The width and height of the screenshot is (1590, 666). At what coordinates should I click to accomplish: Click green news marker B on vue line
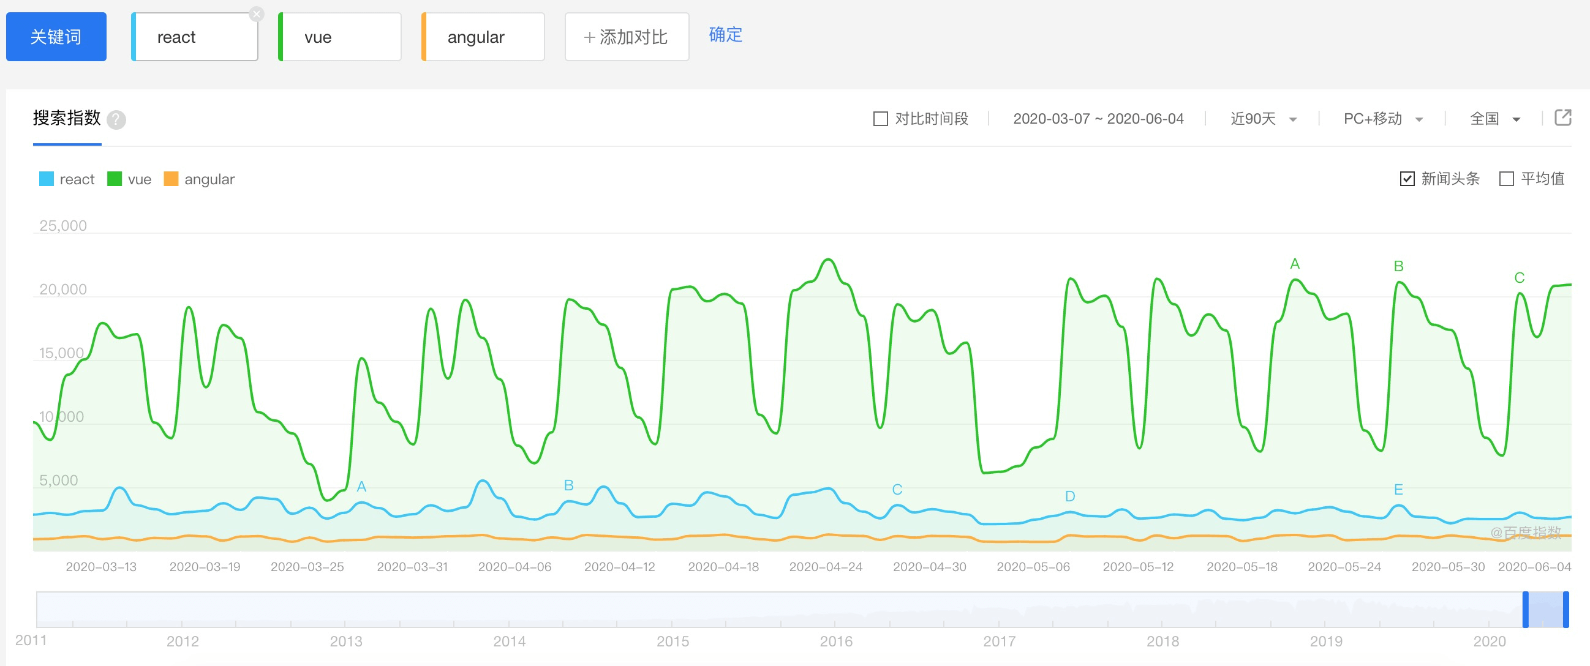tap(1398, 266)
